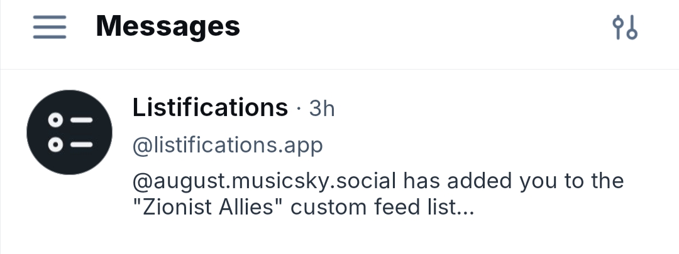Click the dot separator before 3h

pos(298,109)
